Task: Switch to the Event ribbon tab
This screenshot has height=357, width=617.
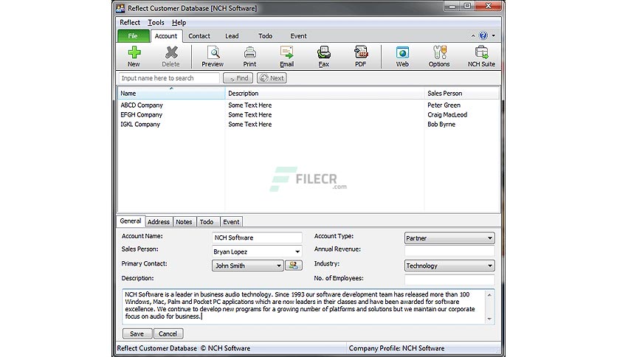Action: [x=298, y=36]
